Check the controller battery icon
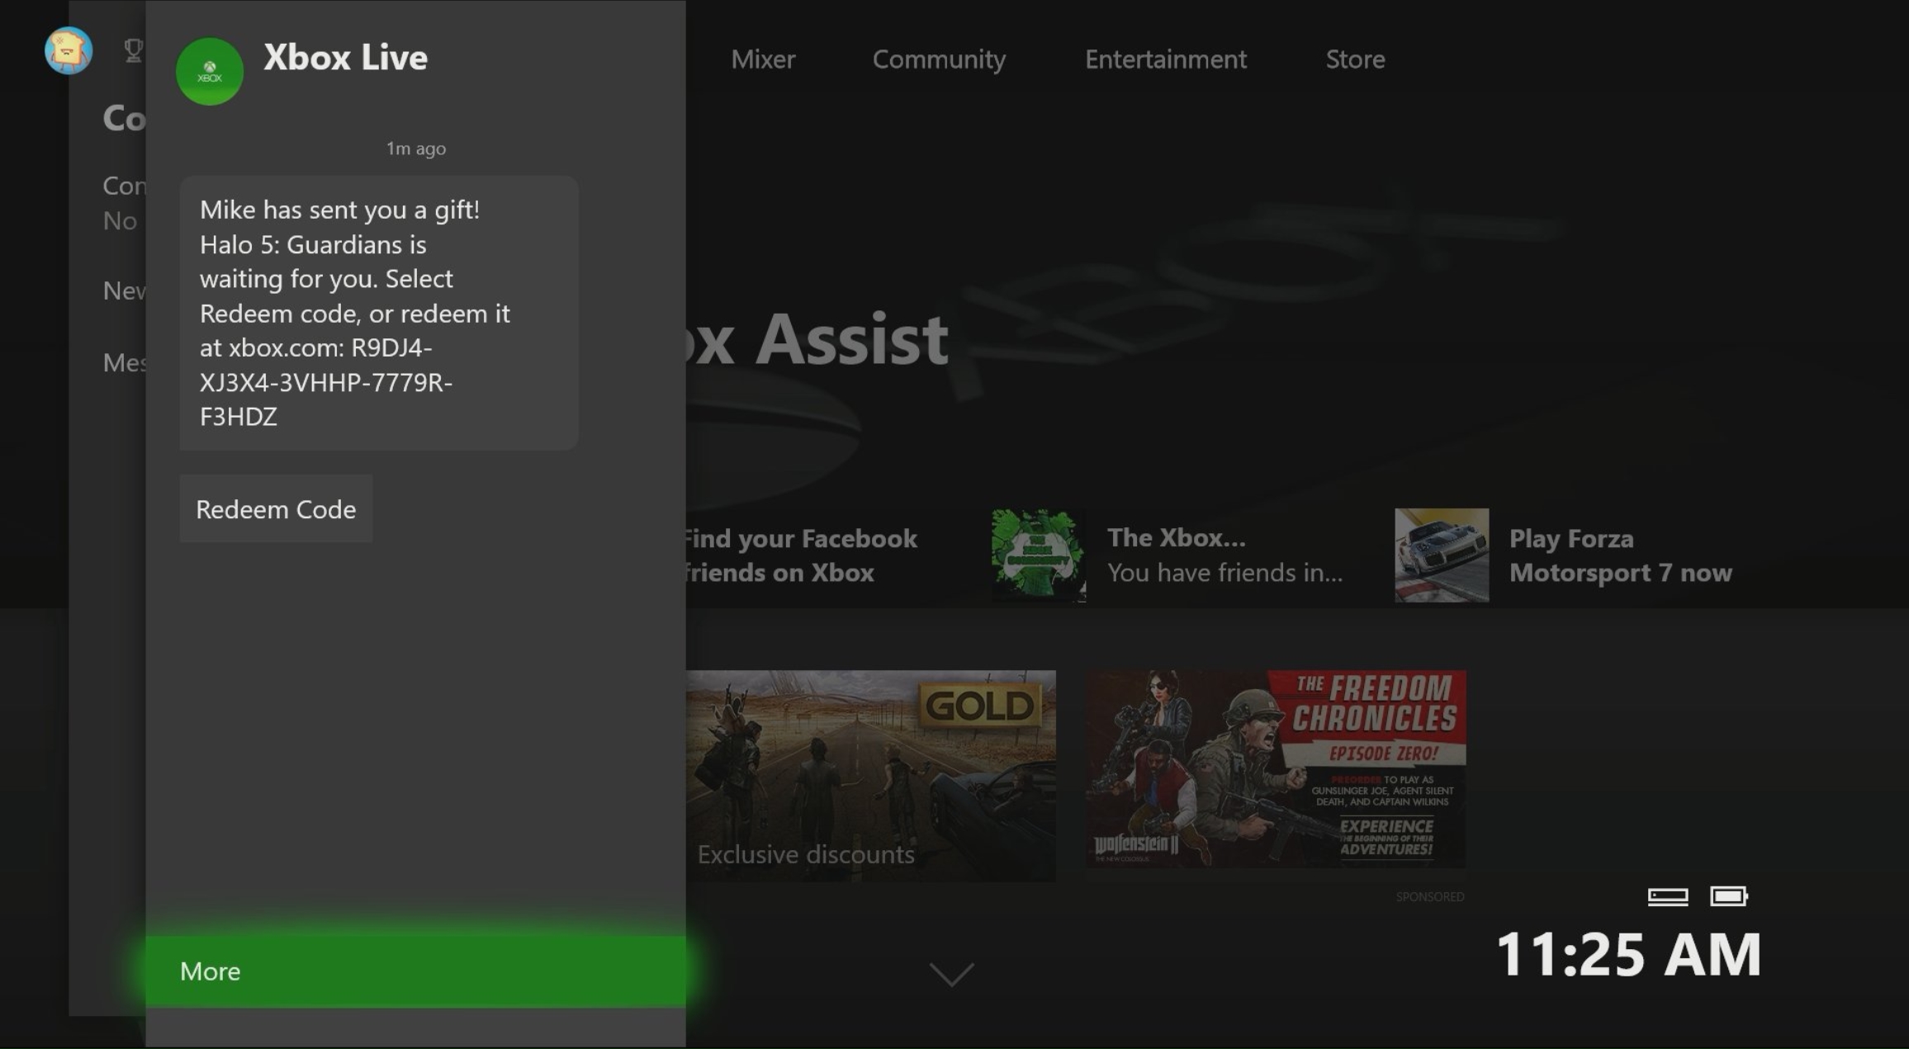The image size is (1909, 1049). click(1729, 896)
